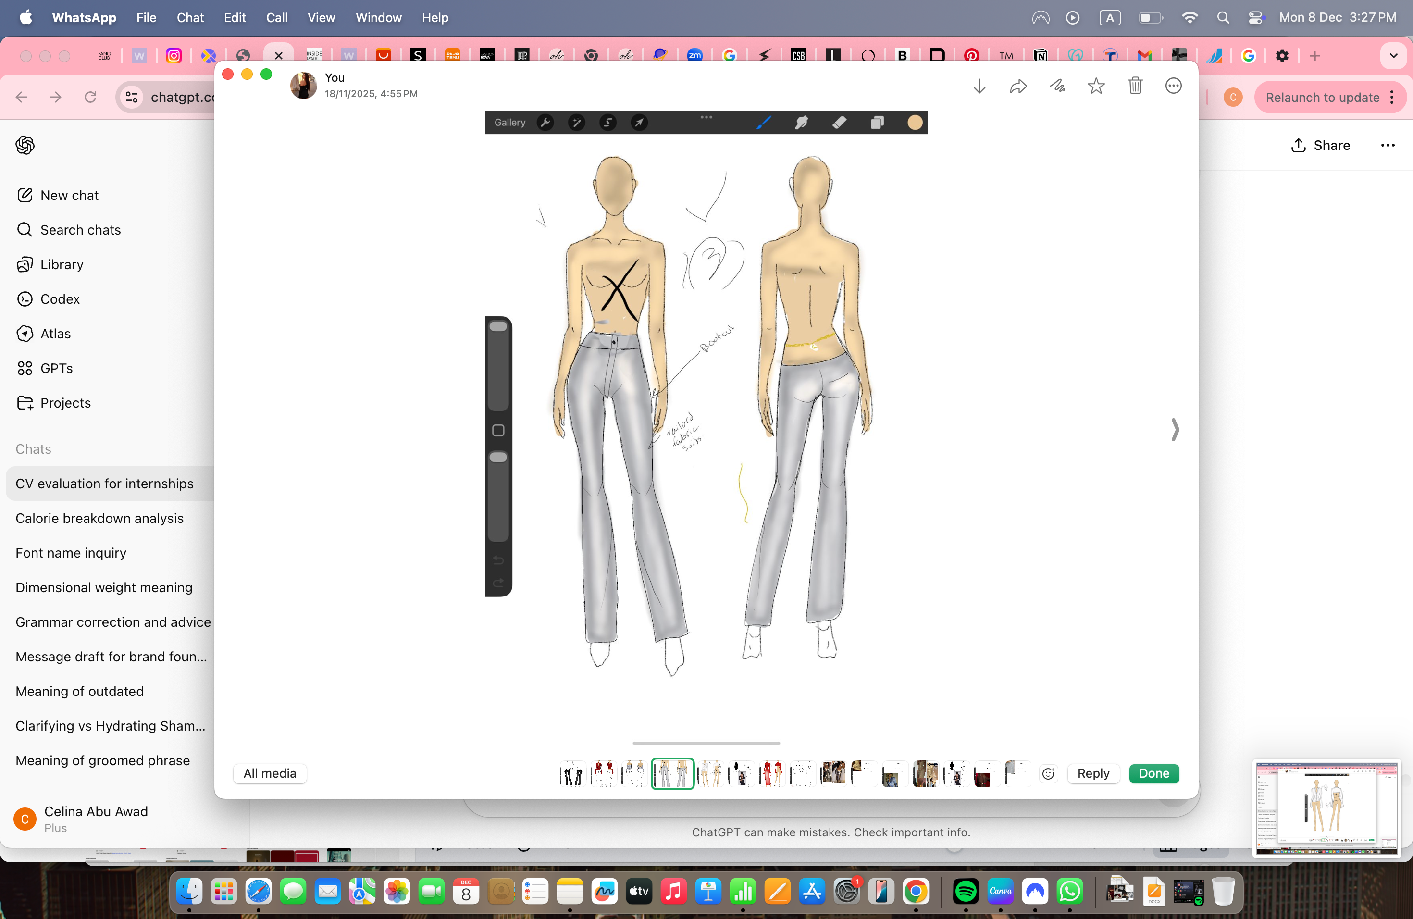
Task: Open the drawing/markup tool on the image
Action: pyautogui.click(x=1057, y=86)
